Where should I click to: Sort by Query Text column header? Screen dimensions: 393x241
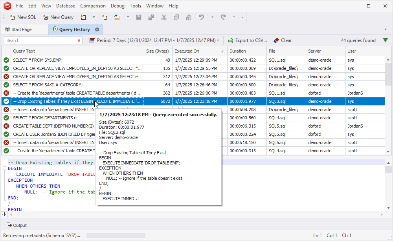tap(77, 51)
